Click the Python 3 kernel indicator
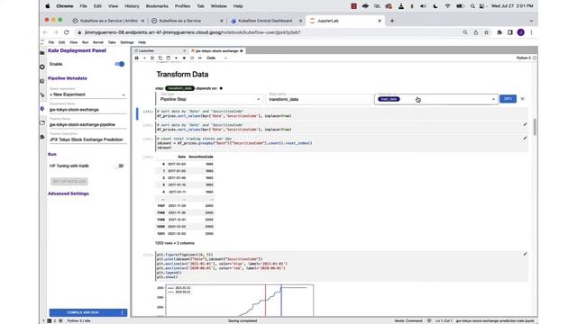The height and width of the screenshot is (324, 577). pos(527,58)
